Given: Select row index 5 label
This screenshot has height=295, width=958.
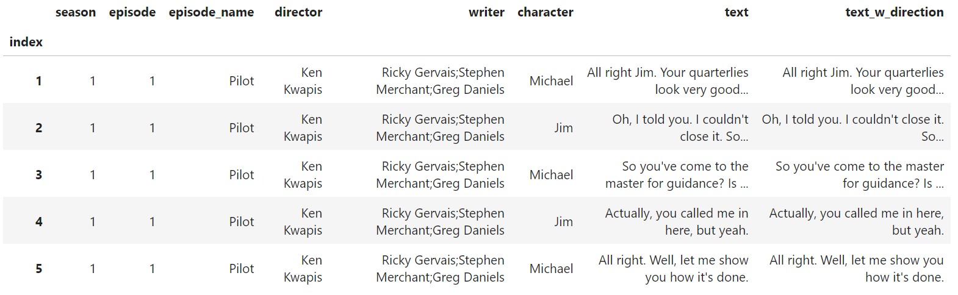Looking at the screenshot, I should coord(39,269).
